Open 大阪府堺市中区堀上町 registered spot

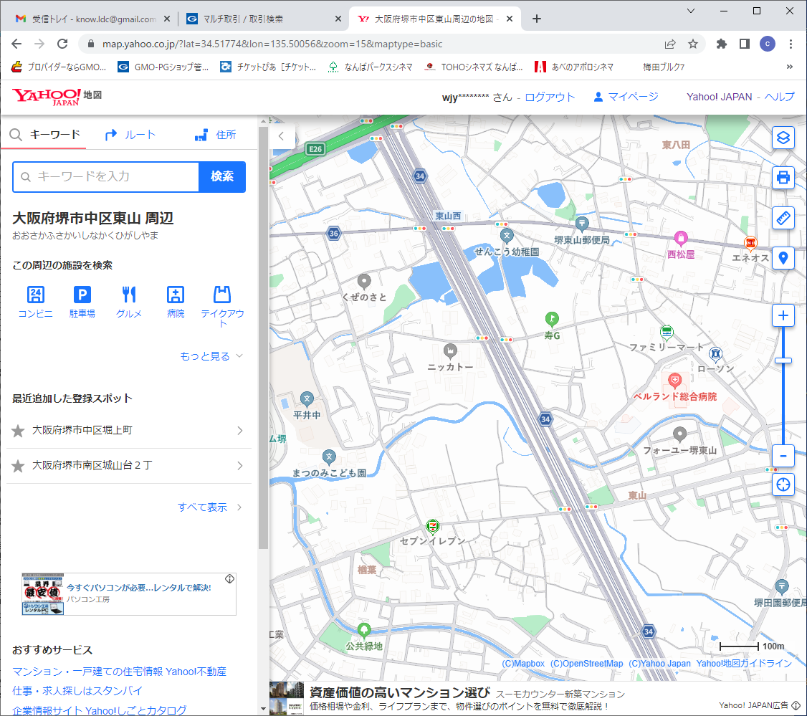coord(129,430)
